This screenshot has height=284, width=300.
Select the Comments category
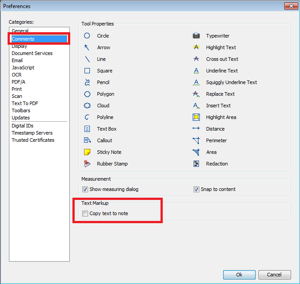[x=39, y=39]
